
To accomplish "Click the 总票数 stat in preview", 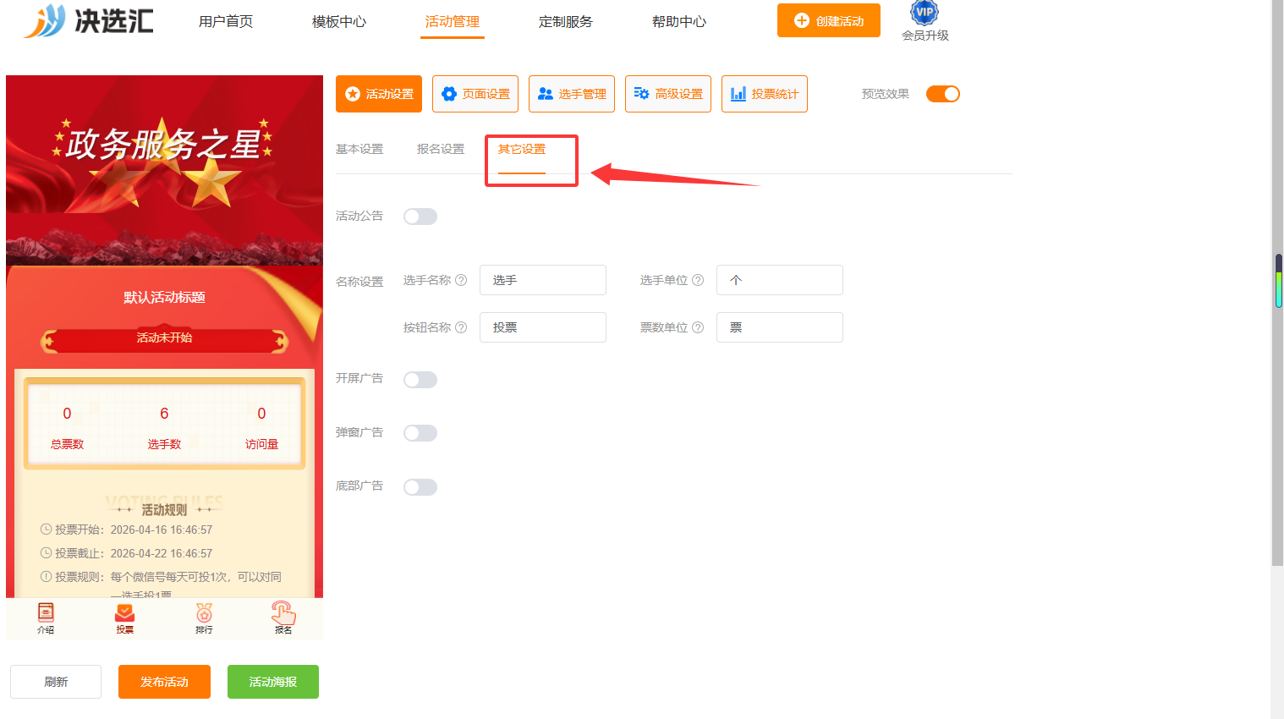I will click(67, 427).
